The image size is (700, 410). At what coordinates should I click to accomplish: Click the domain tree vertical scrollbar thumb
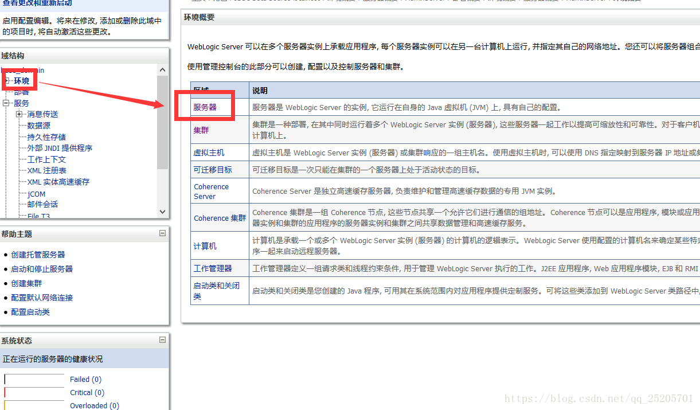click(x=162, y=122)
